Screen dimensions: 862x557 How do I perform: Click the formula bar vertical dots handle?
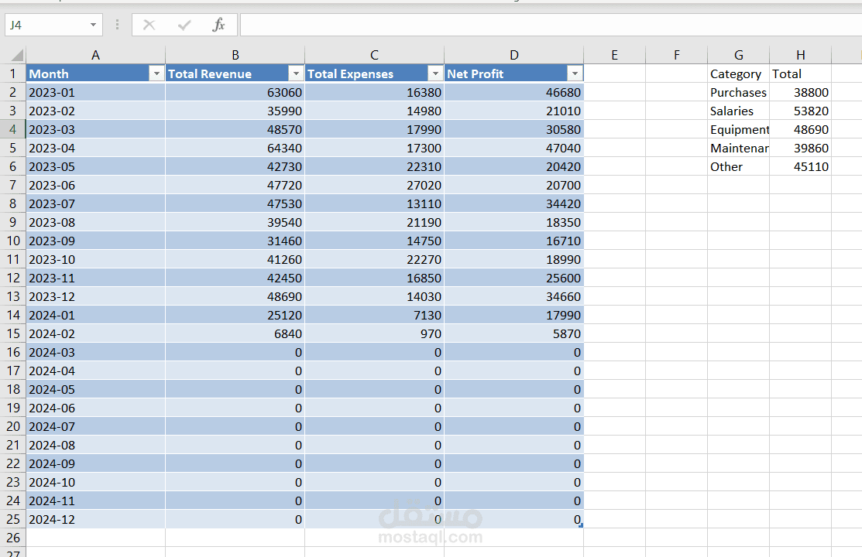tap(117, 25)
